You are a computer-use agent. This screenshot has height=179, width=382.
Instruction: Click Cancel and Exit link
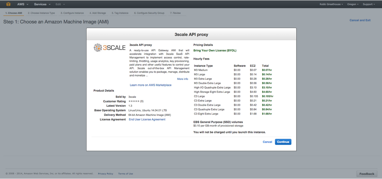click(360, 20)
